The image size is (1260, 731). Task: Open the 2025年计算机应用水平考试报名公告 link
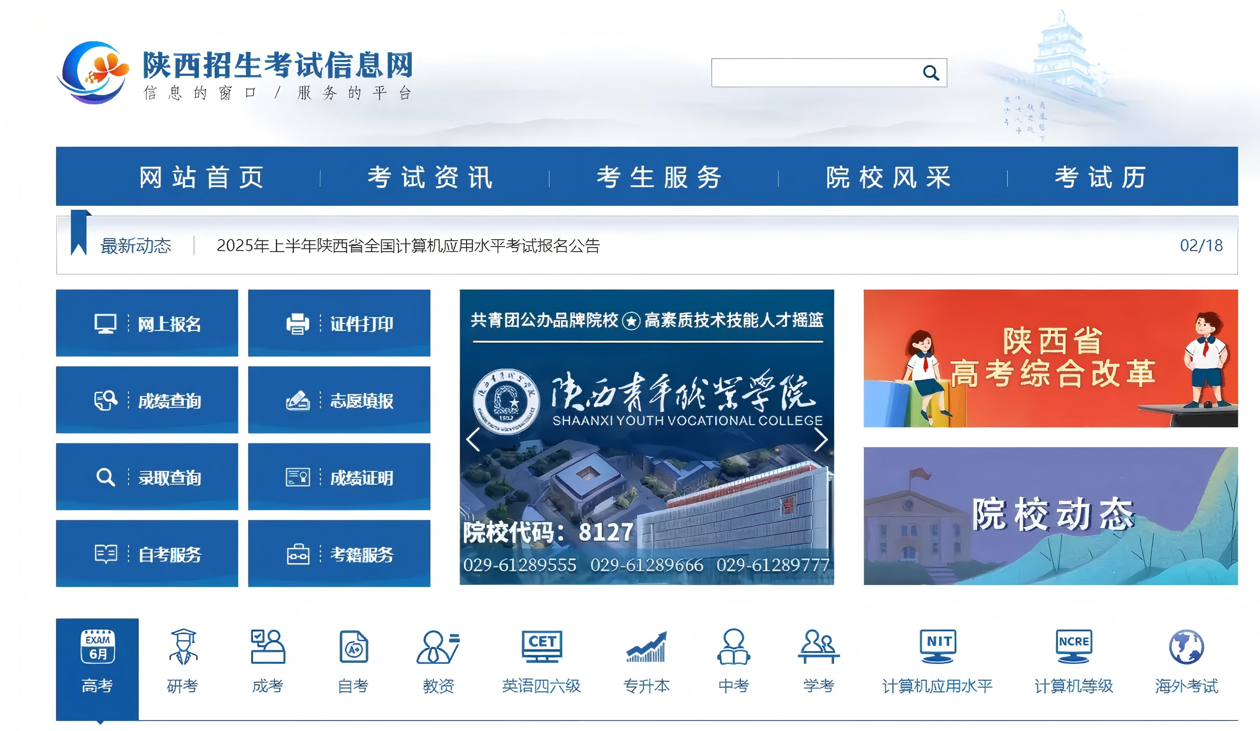pos(408,245)
